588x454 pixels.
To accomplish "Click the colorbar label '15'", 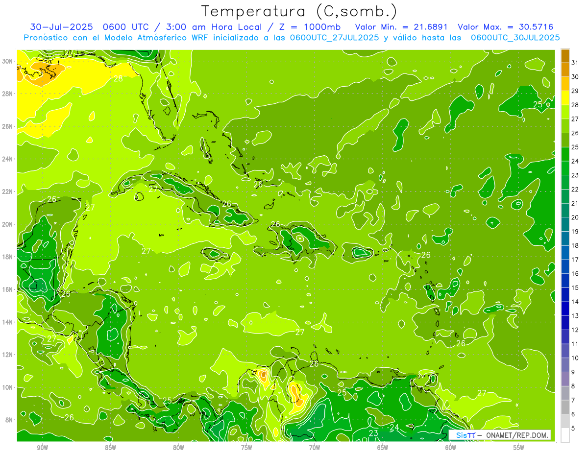I will 575,287.
